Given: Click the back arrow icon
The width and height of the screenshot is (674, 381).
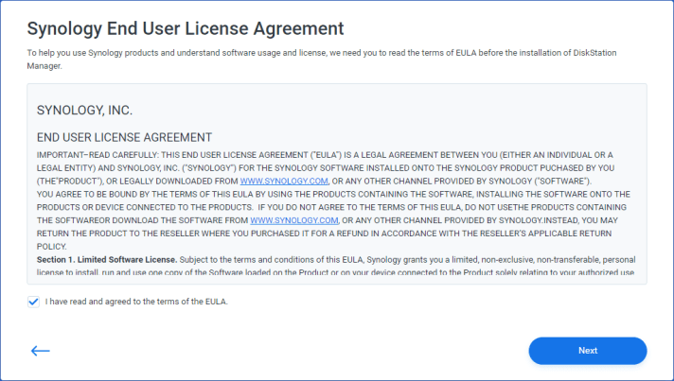Looking at the screenshot, I should point(40,351).
